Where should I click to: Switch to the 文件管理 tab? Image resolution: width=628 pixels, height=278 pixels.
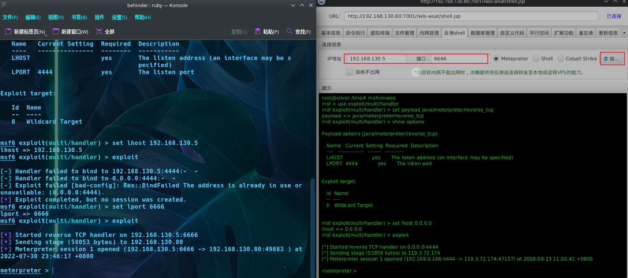[x=405, y=33]
